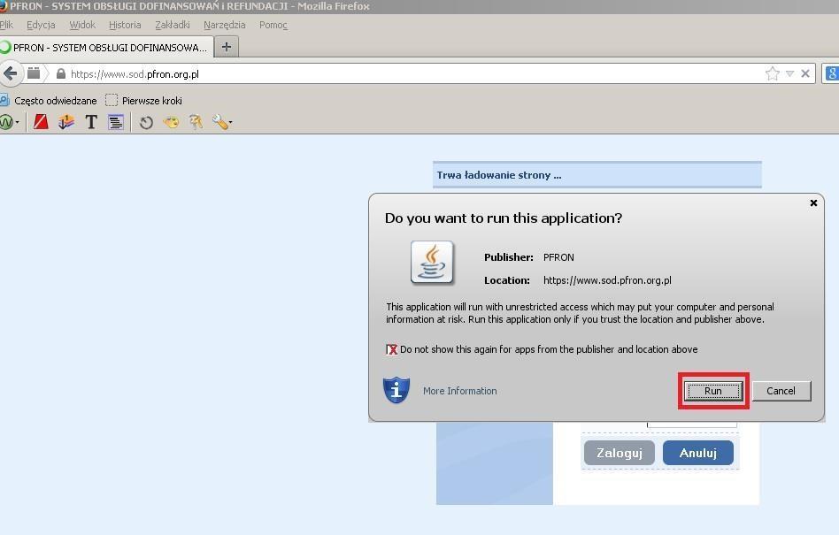Open the Narzędzia menu
839x535 pixels.
coord(224,25)
